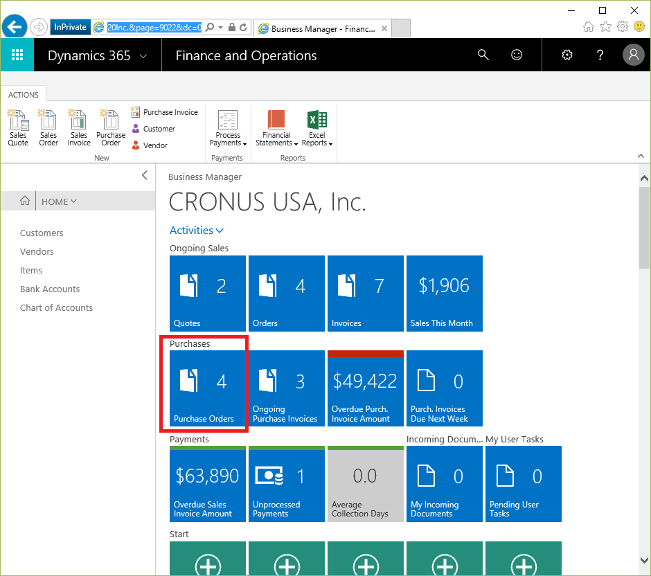This screenshot has height=576, width=651.
Task: Refresh the page in the address bar
Action: [243, 27]
